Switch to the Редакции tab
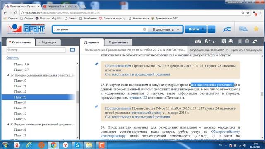 (x=49, y=42)
